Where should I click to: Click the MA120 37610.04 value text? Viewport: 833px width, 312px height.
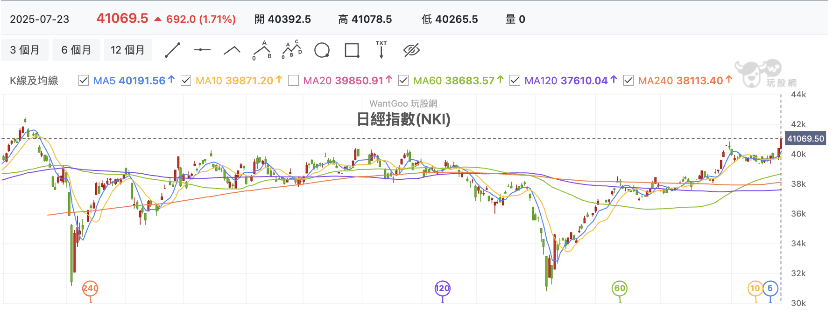pyautogui.click(x=566, y=81)
